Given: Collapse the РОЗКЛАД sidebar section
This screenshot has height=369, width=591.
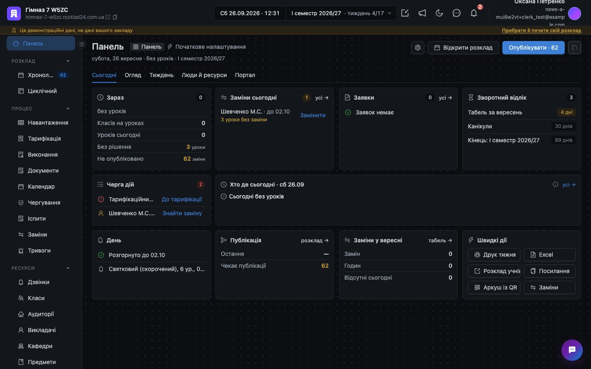Looking at the screenshot, I should tap(40, 61).
